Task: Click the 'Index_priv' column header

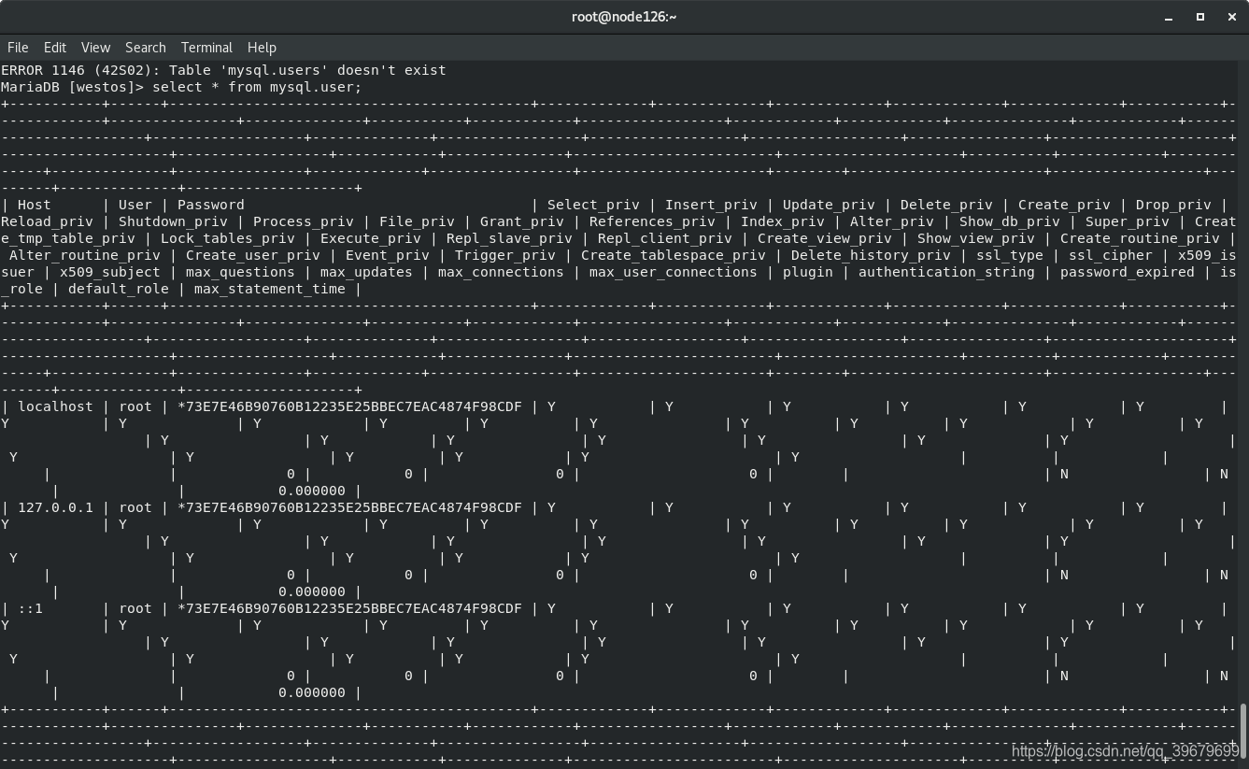Action: pyautogui.click(x=783, y=221)
